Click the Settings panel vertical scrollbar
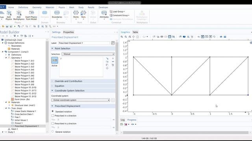 click(x=117, y=86)
